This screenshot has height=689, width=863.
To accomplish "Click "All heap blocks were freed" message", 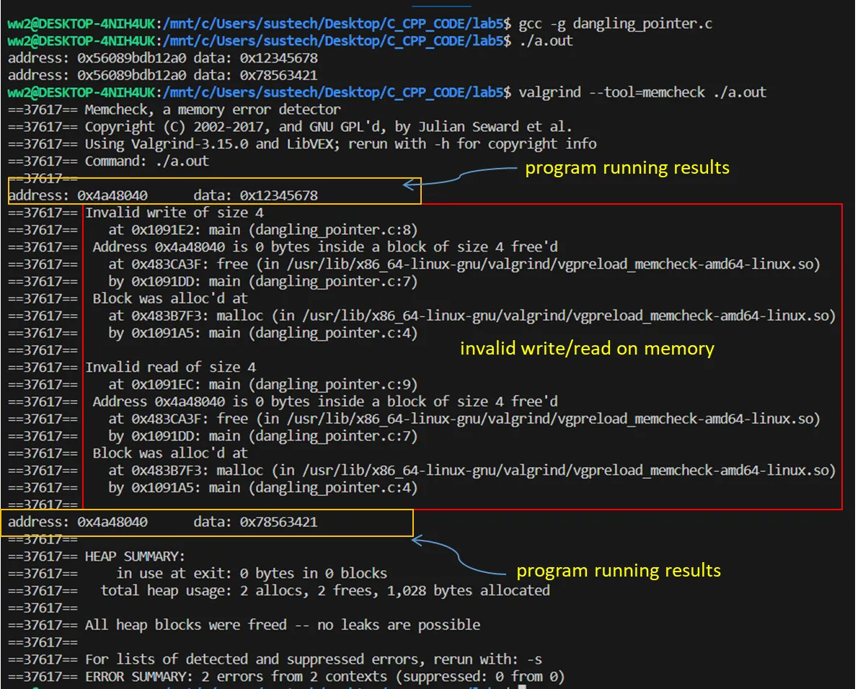I will click(x=282, y=625).
